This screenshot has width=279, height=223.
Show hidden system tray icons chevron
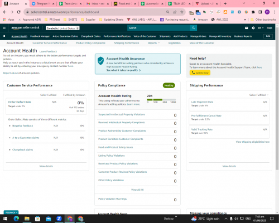[x=226, y=219]
